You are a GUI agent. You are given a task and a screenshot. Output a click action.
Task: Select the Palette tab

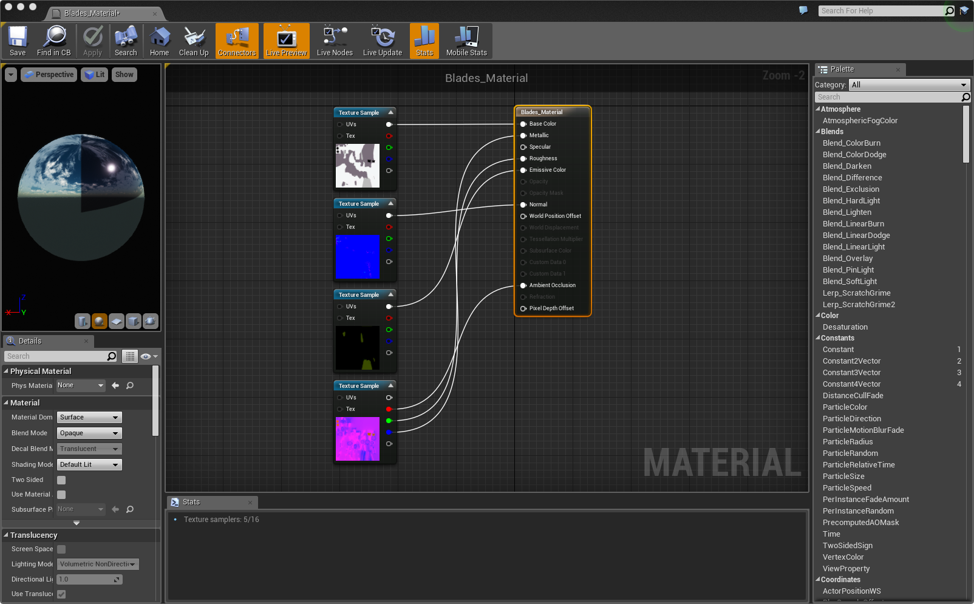pos(842,69)
